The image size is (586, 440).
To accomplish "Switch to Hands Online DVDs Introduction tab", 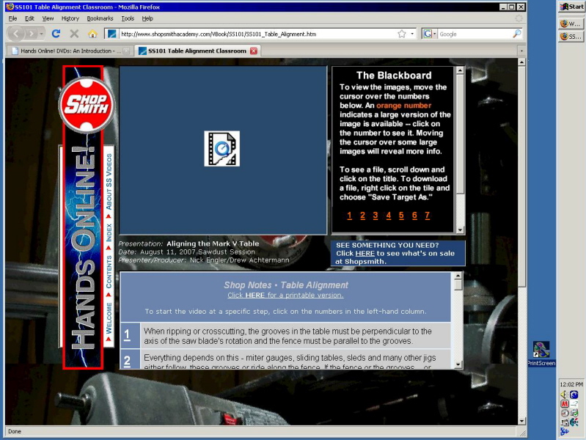I will pos(70,51).
